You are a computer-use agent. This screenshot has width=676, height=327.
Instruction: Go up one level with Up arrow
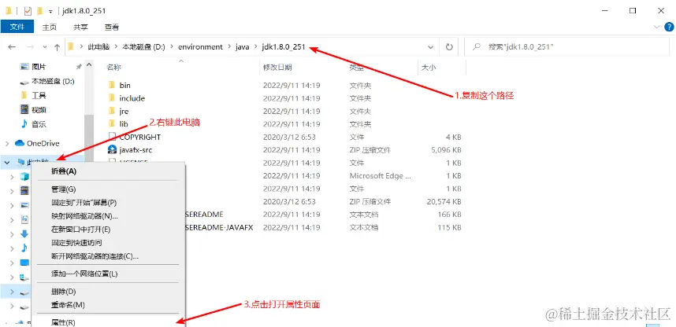[x=57, y=47]
